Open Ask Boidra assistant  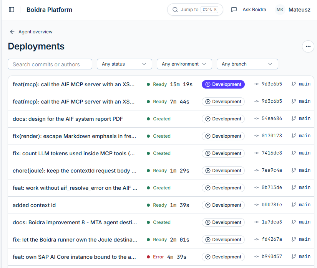(x=254, y=10)
